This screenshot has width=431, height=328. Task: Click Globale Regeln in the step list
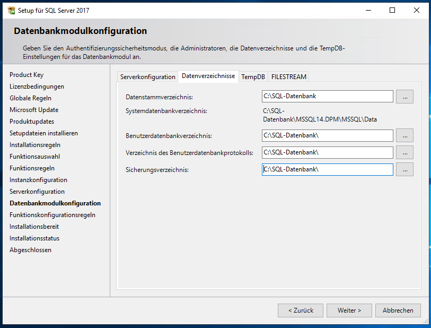pos(31,98)
